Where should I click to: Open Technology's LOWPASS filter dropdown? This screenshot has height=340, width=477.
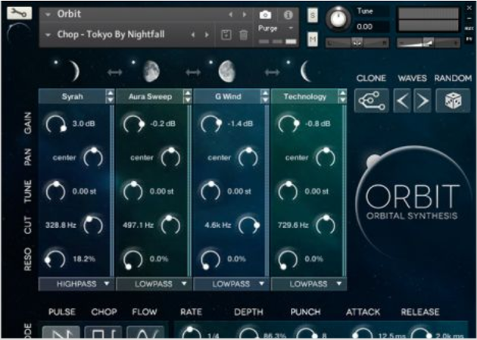pos(309,284)
